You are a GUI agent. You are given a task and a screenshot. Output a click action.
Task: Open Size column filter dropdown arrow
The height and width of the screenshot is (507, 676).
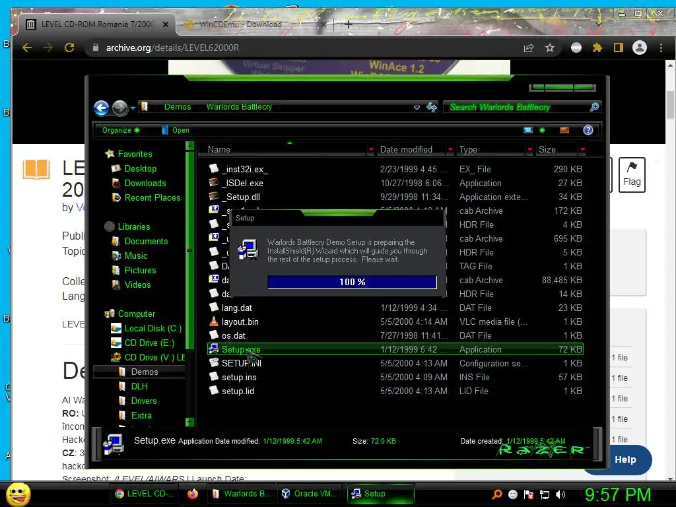(582, 150)
